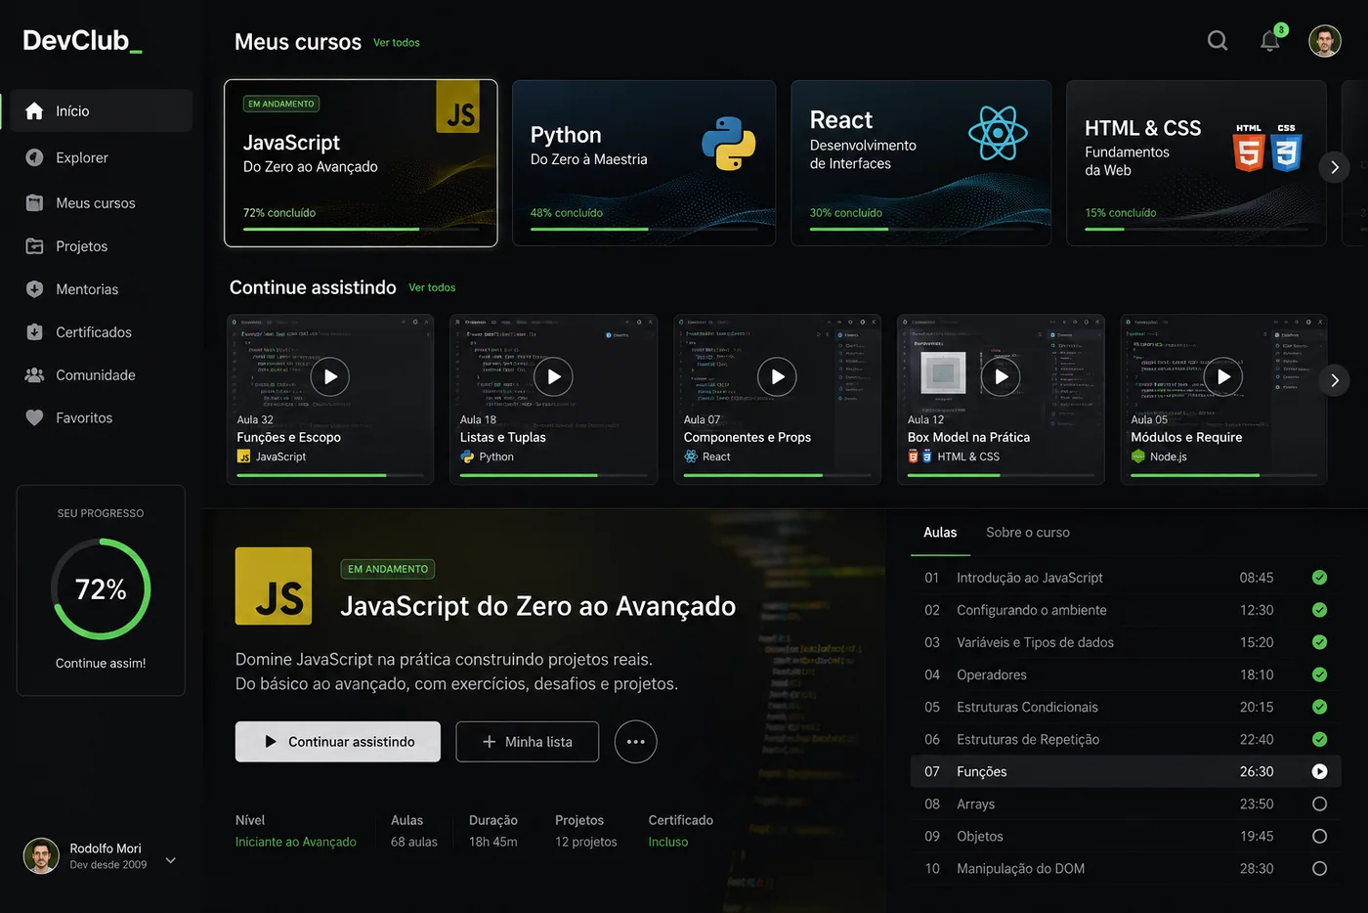Click Continuar assistindo button
Viewport: 1368px width, 913px height.
(x=338, y=742)
